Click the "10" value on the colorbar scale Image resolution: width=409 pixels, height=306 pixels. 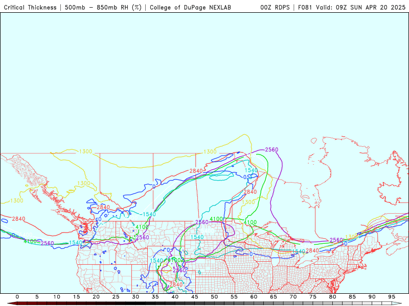[x=57, y=297]
